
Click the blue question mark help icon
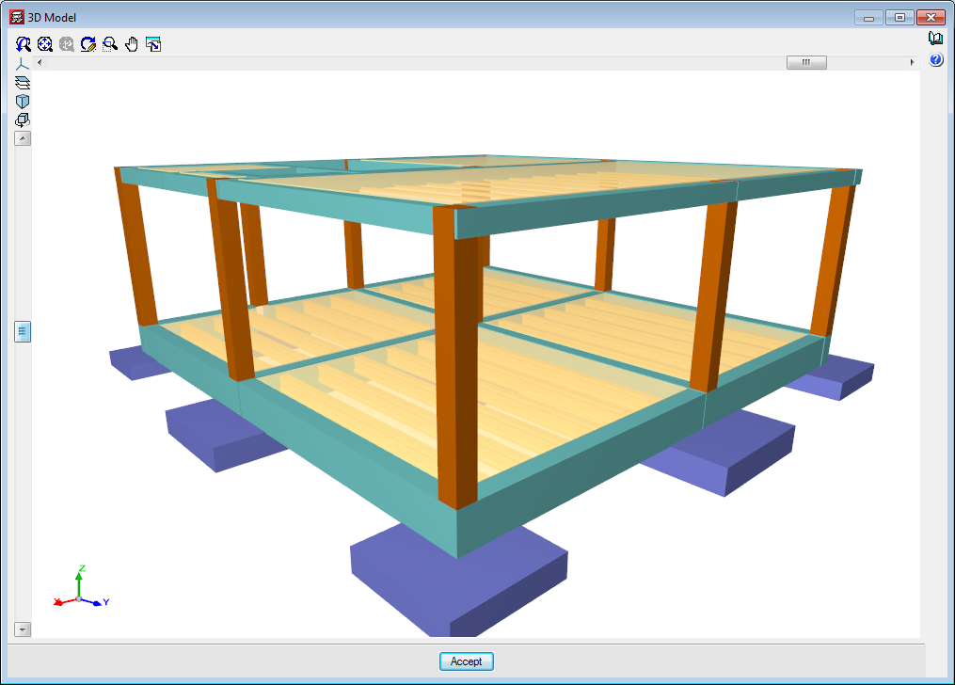[x=935, y=60]
